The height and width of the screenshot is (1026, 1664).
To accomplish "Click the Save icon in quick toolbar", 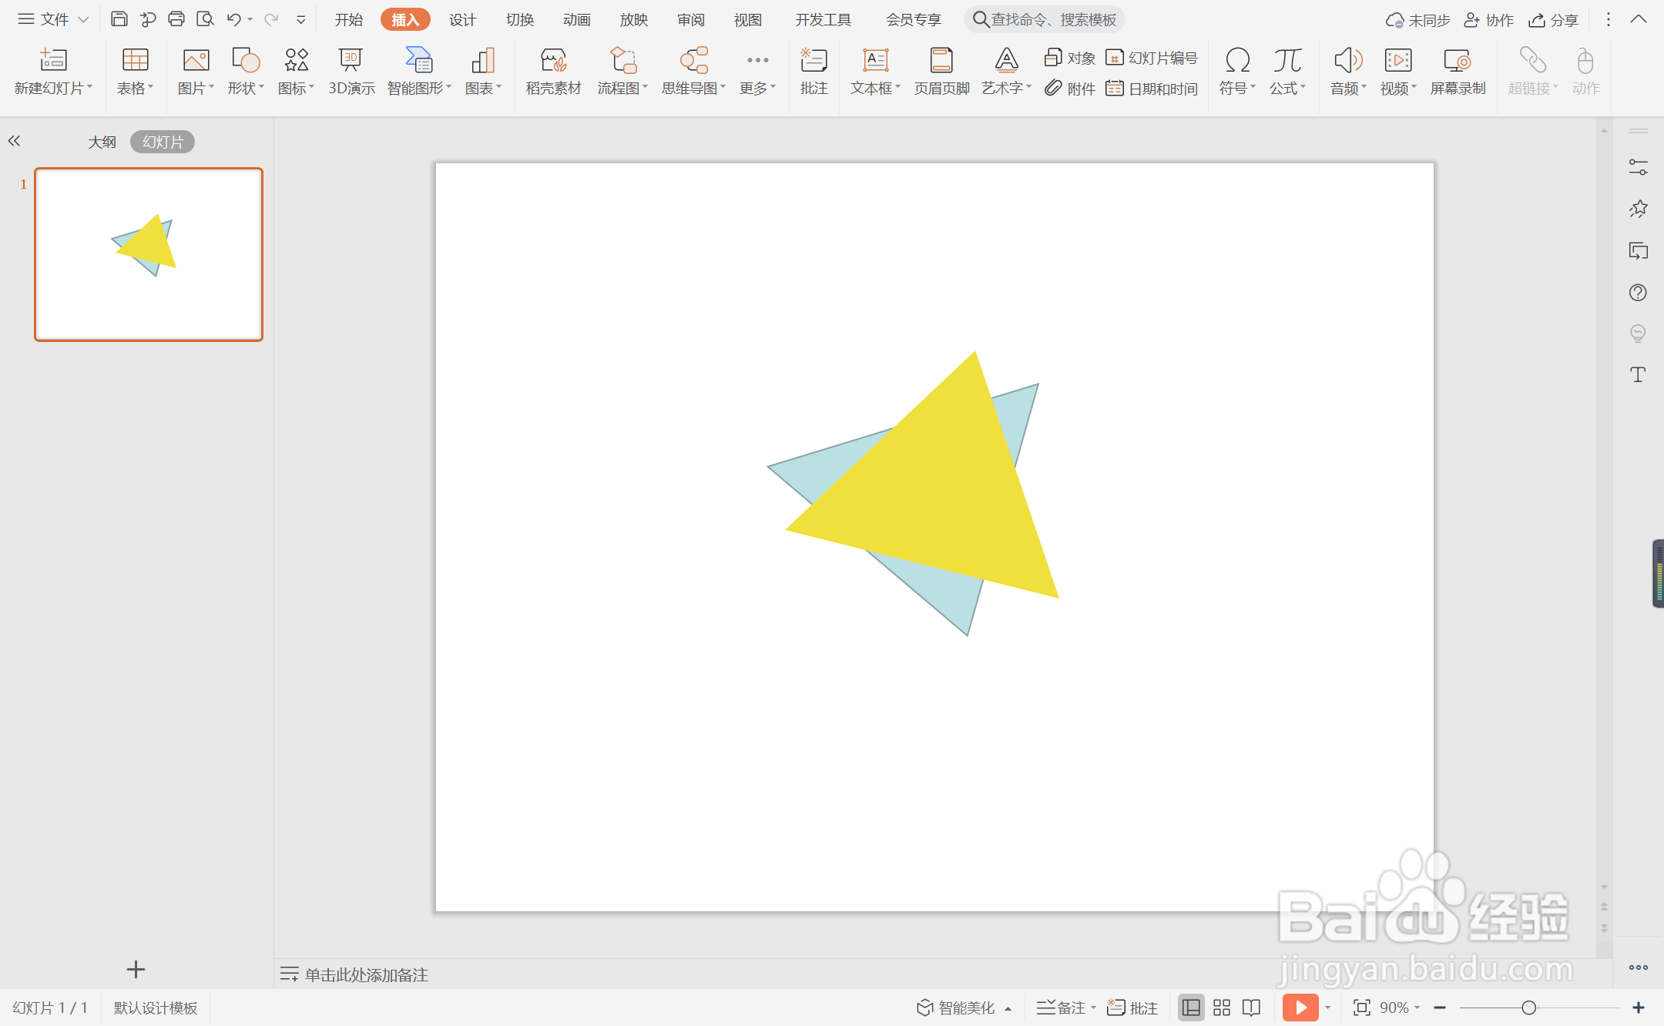I will pos(119,19).
